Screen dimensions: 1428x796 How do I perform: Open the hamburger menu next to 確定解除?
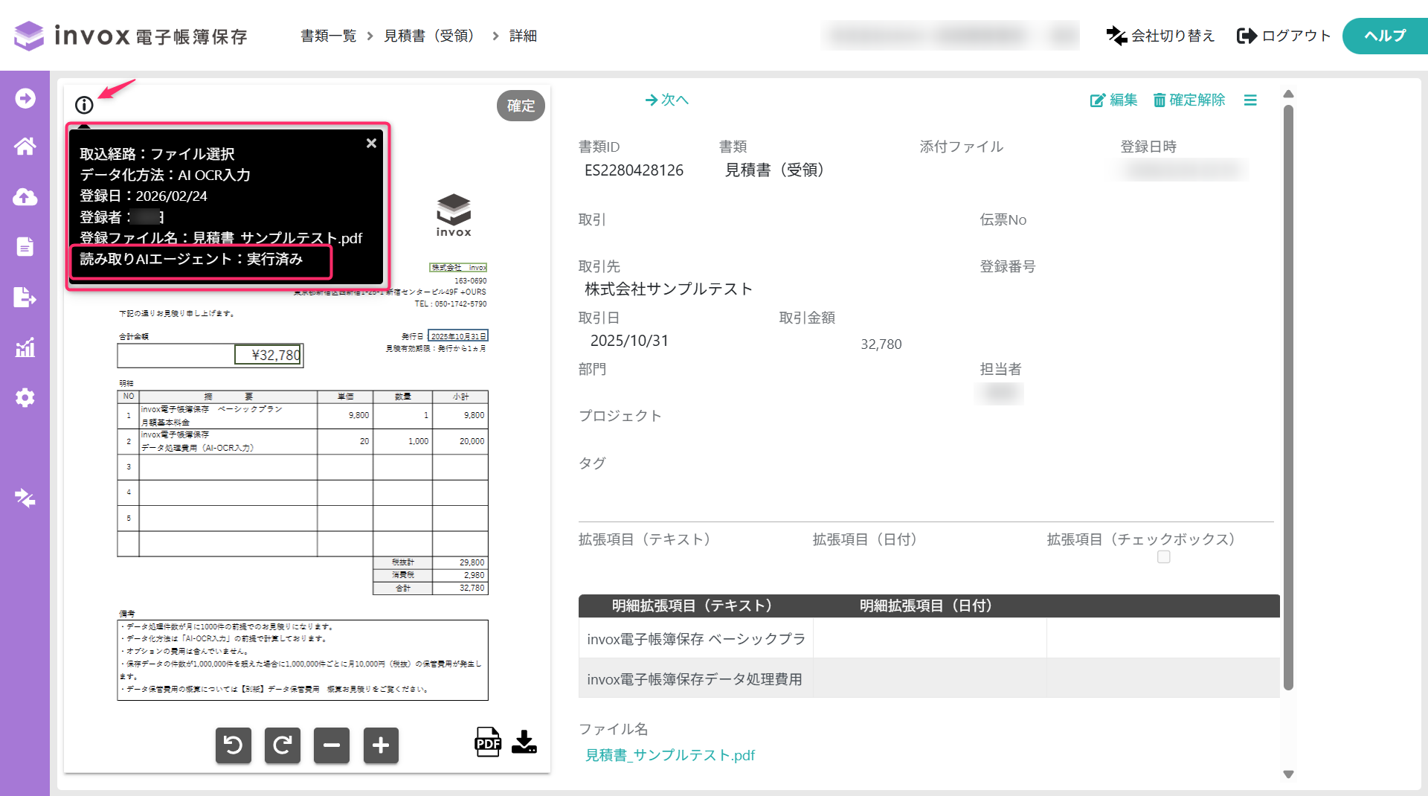coord(1250,100)
